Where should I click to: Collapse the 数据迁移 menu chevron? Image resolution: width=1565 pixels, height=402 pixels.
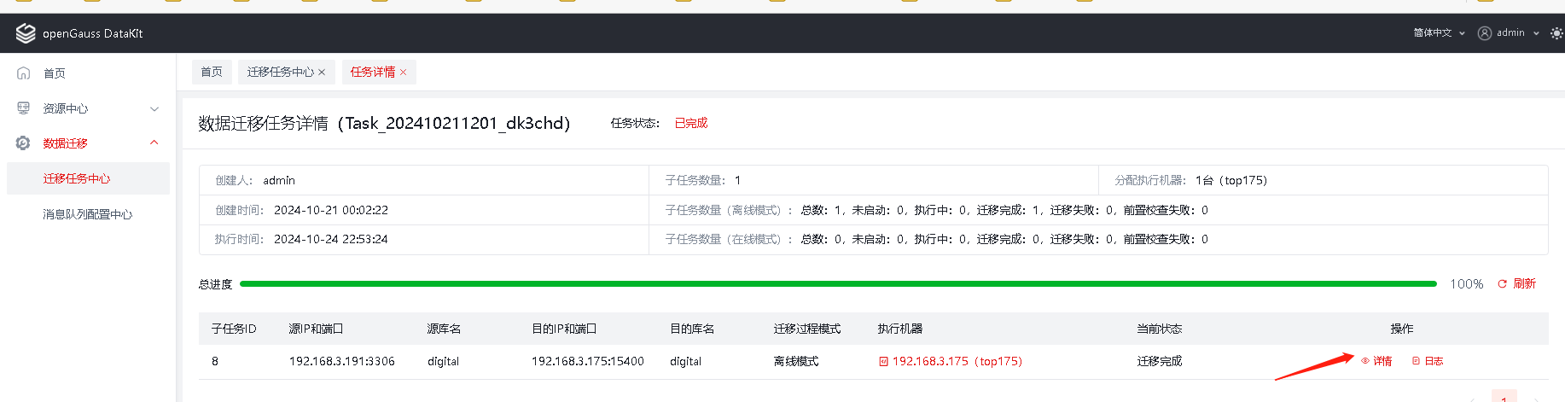pyautogui.click(x=154, y=143)
